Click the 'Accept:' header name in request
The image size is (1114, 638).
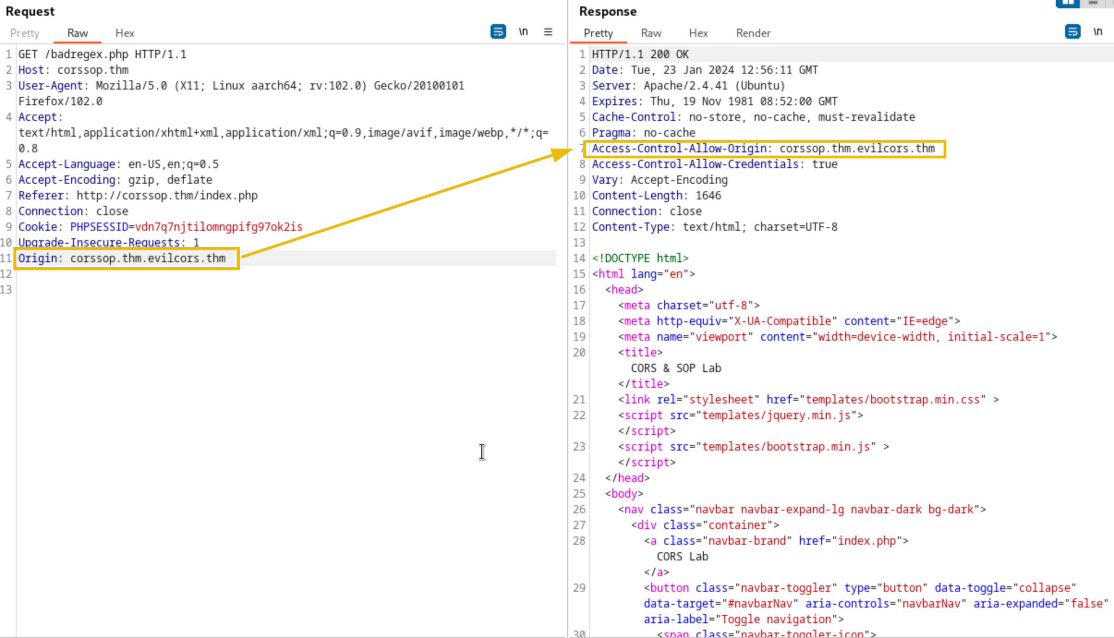pyautogui.click(x=40, y=117)
